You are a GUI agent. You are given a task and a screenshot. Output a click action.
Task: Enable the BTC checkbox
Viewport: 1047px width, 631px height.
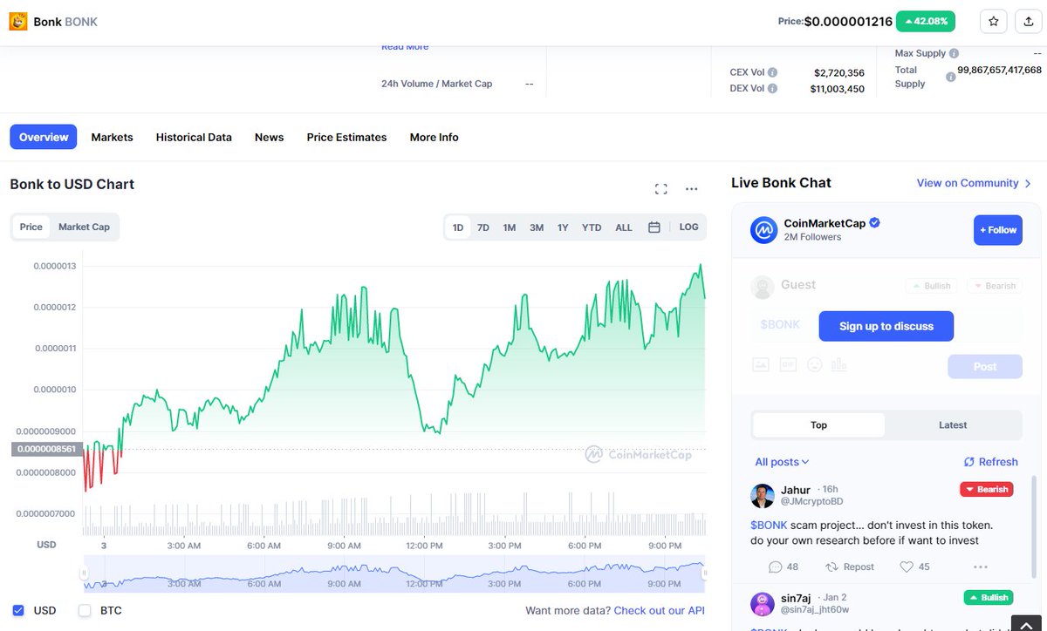coord(85,611)
